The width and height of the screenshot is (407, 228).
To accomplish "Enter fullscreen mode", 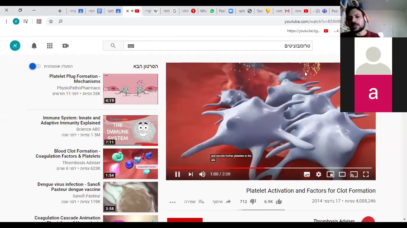I will coord(366,174).
